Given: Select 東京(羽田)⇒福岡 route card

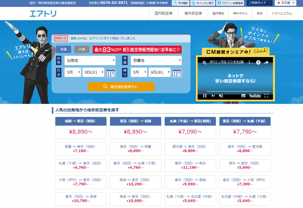Looking at the screenshot, I should [136, 128].
